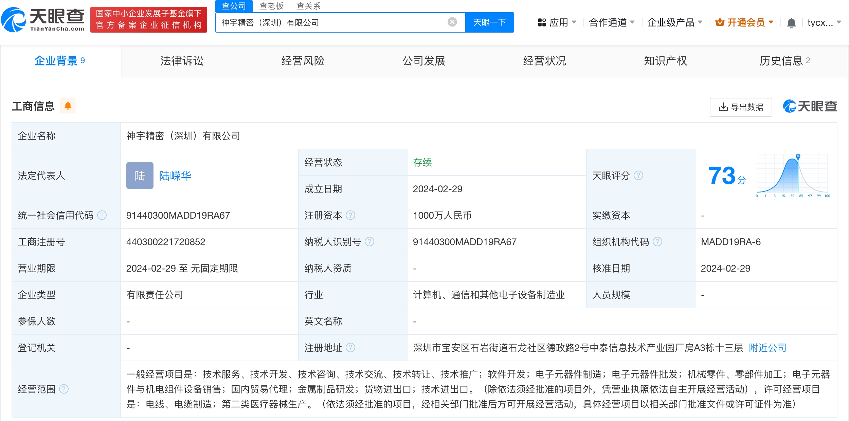Click the 天眼一下 search button
The image size is (849, 421).
pos(489,22)
